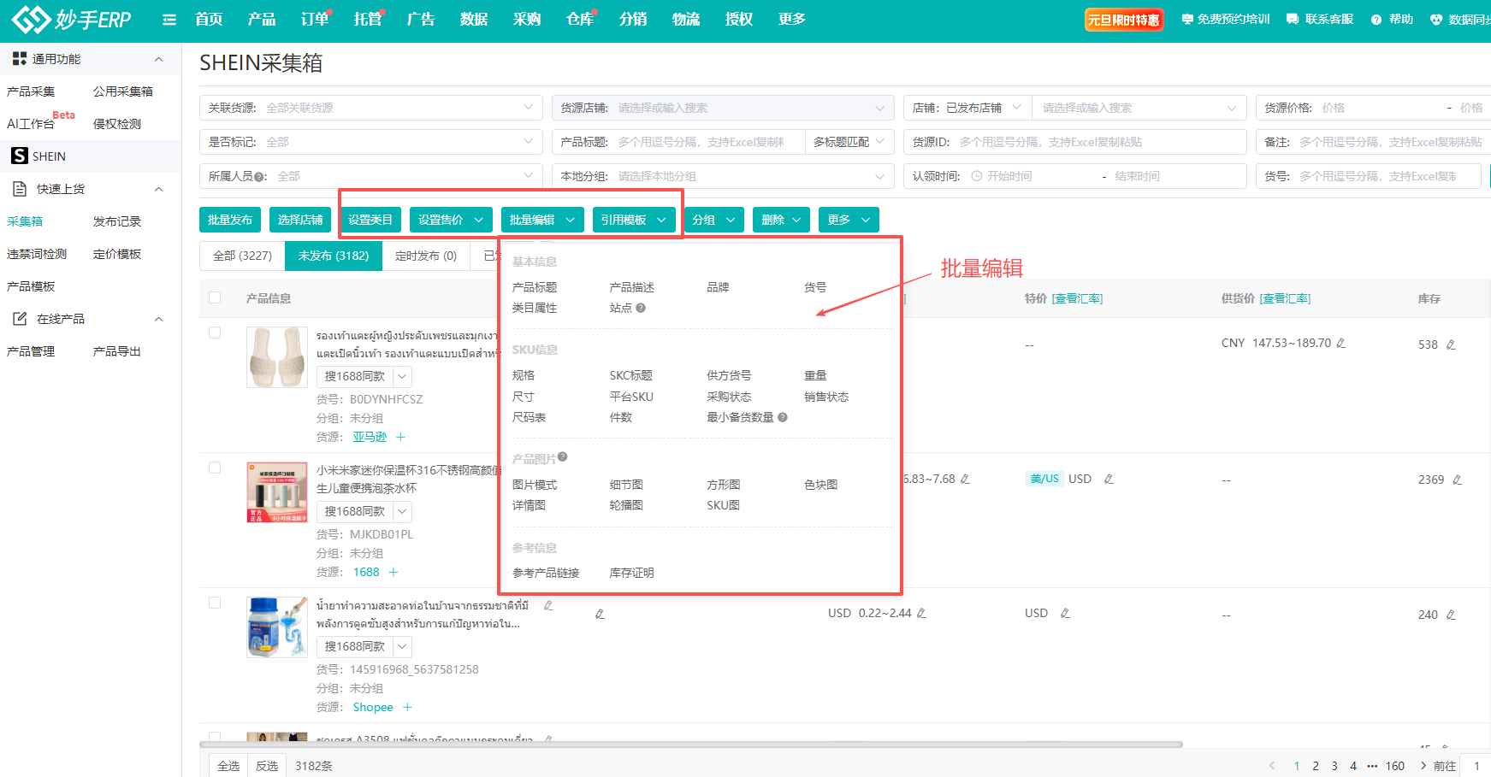The height and width of the screenshot is (777, 1491).
Task: Tick the select-all checkbox in the table header
Action: click(215, 297)
